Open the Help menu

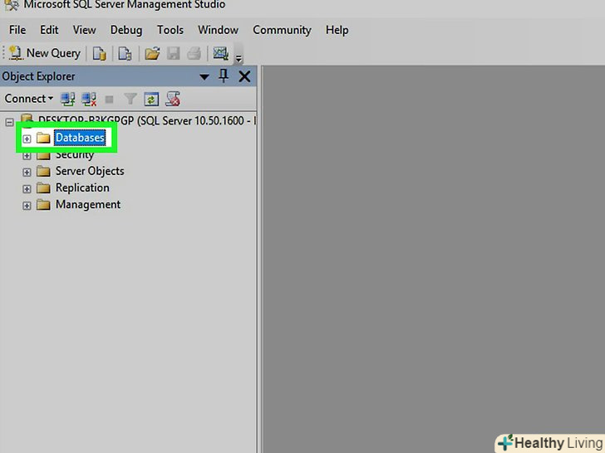[x=337, y=30]
